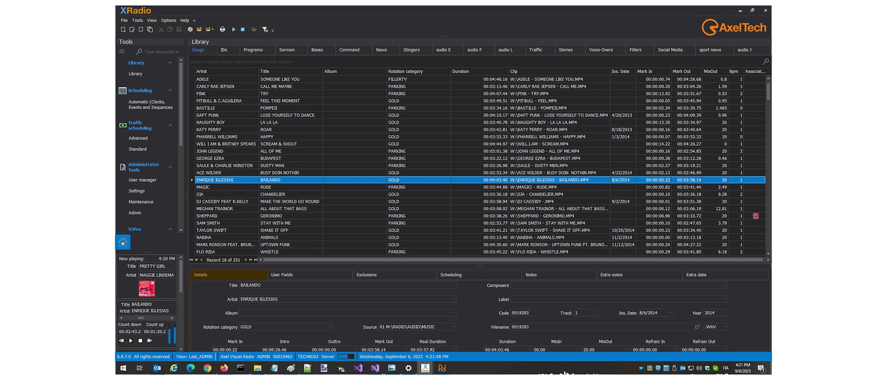
Task: Open the Rotation category dropdown in Details
Action: (x=330, y=327)
